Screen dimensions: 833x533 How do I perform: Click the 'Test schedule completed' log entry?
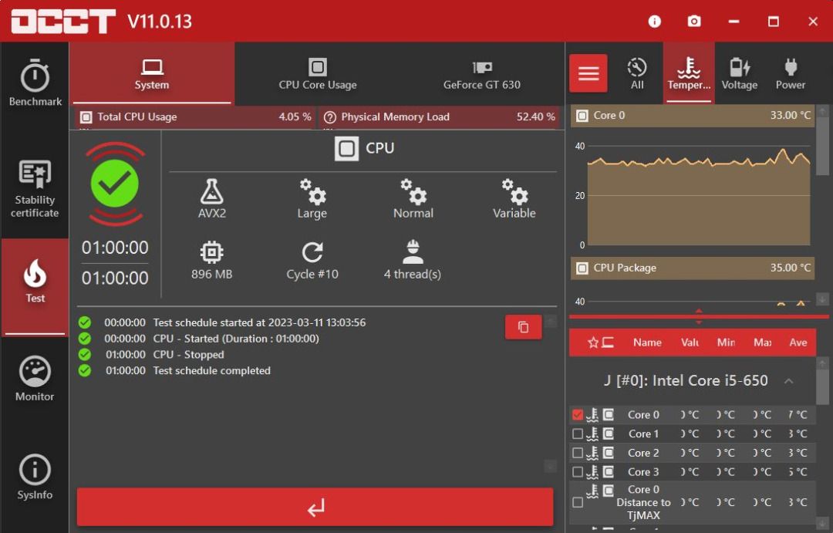click(x=211, y=371)
